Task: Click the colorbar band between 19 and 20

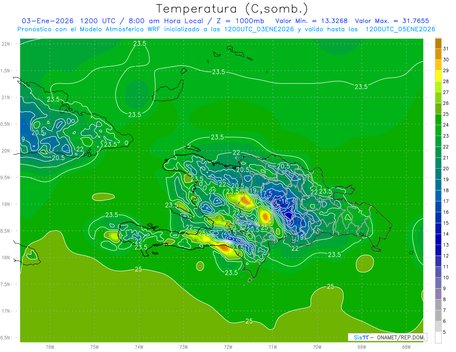Action: (438, 174)
